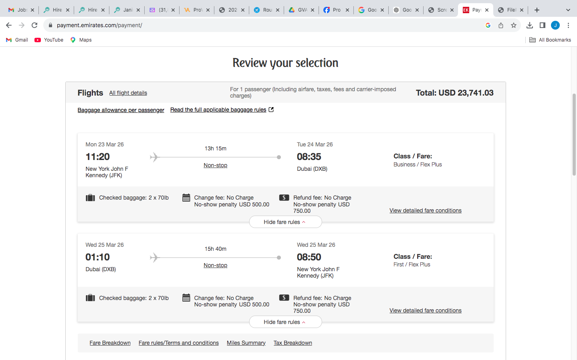Open the browser downloads icon
577x360 pixels.
tap(530, 25)
